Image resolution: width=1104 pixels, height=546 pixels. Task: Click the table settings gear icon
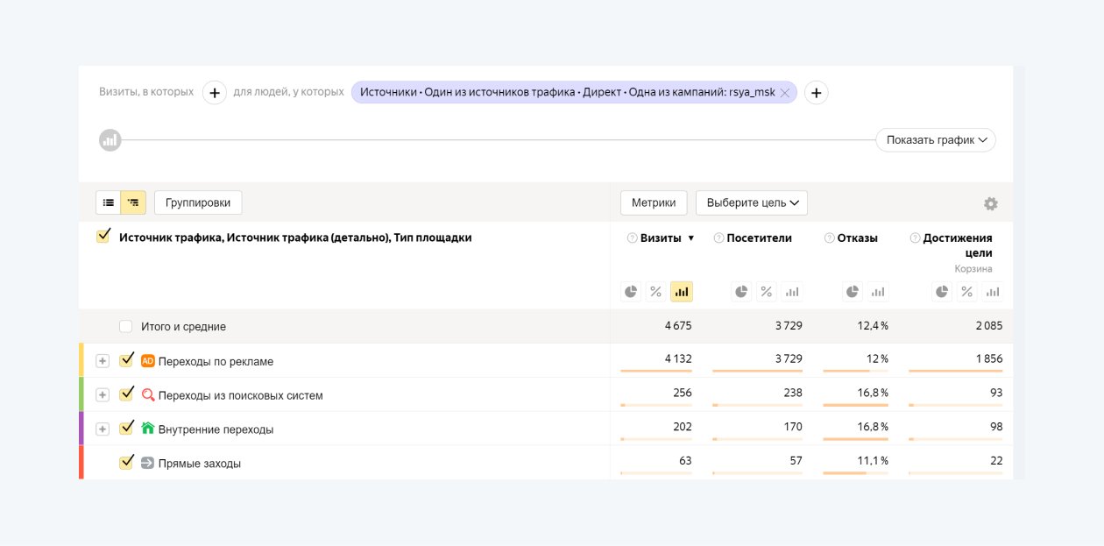(990, 203)
